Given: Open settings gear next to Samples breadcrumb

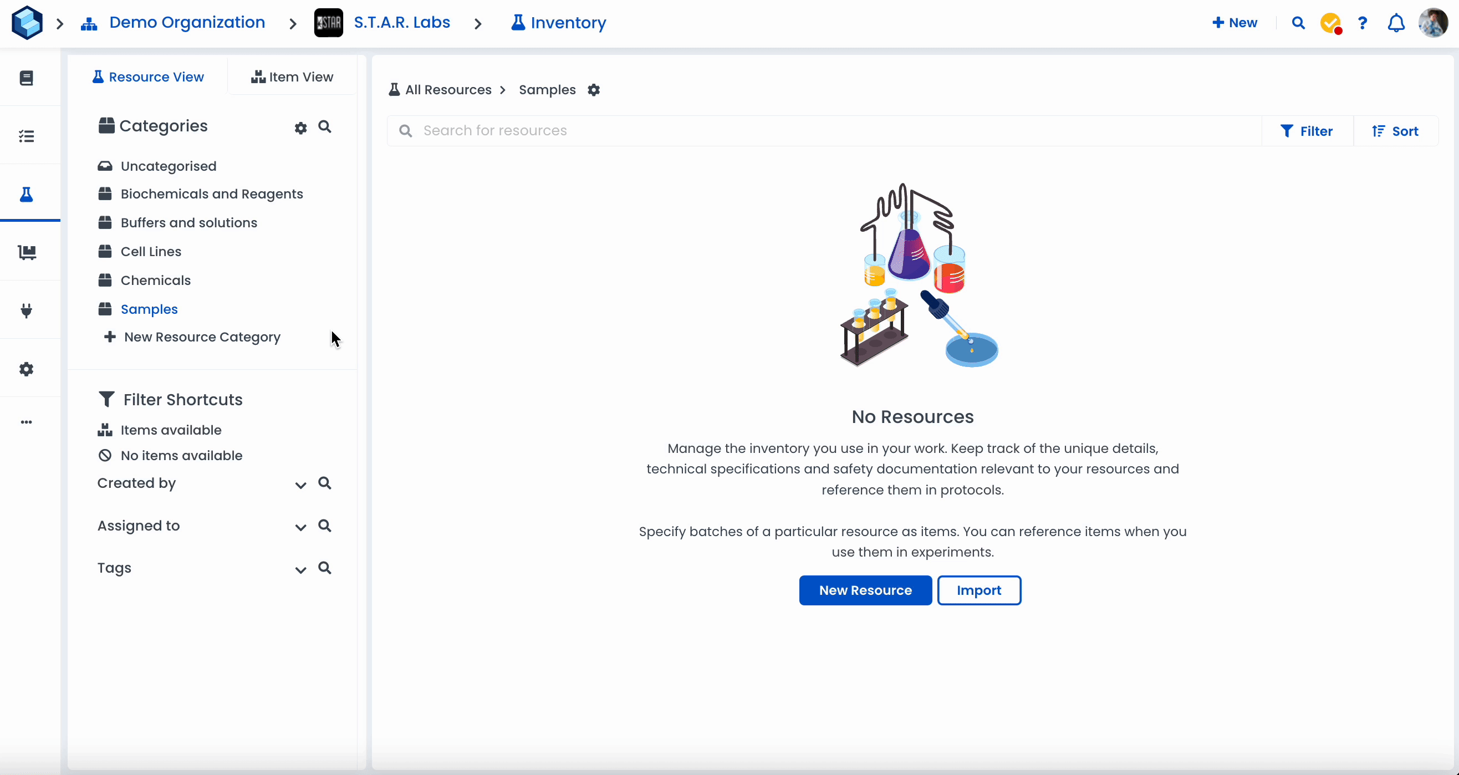Looking at the screenshot, I should [594, 90].
